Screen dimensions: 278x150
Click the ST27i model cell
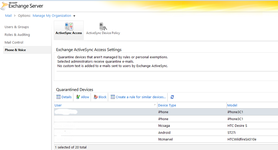click(x=231, y=133)
